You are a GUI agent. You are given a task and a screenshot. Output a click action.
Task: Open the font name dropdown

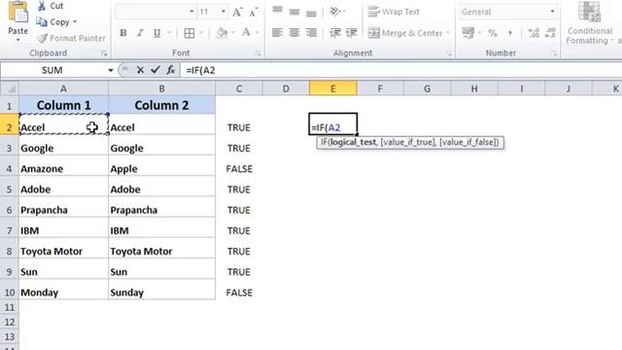click(191, 12)
